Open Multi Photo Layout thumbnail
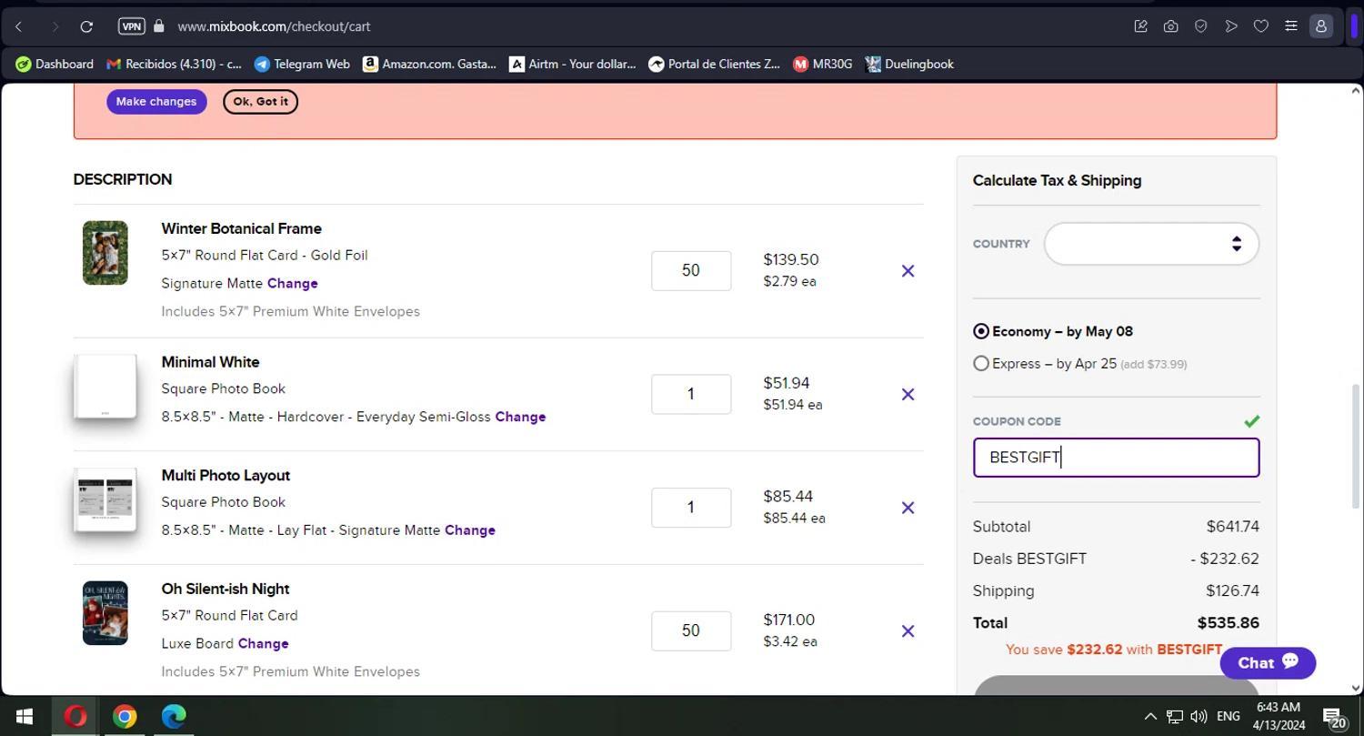 [105, 500]
